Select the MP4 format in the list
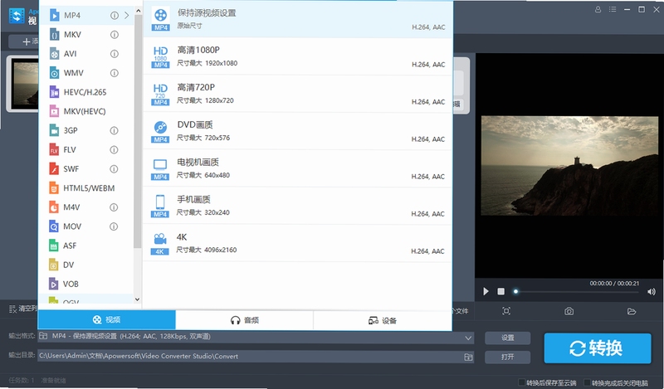The image size is (664, 389). (86, 15)
